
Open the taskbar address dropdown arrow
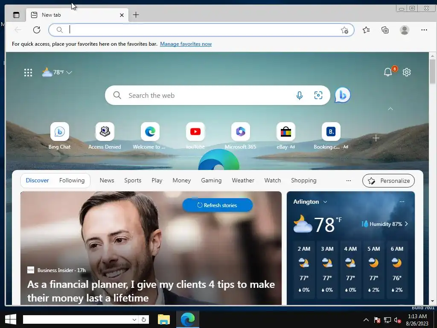coord(134,319)
